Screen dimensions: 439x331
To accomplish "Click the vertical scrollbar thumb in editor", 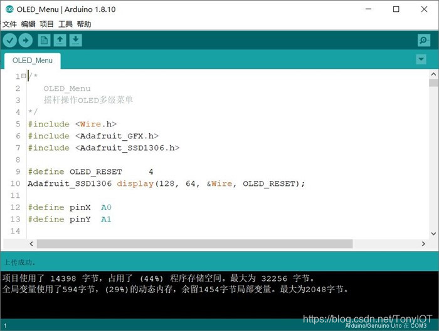I will pos(433,83).
